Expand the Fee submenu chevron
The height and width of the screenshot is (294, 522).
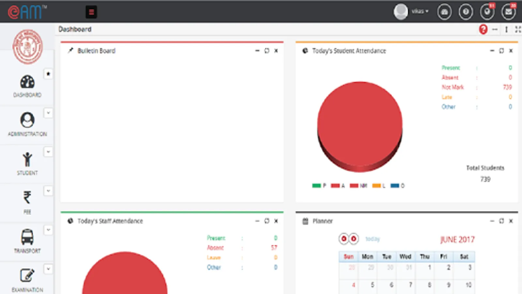pos(48,191)
